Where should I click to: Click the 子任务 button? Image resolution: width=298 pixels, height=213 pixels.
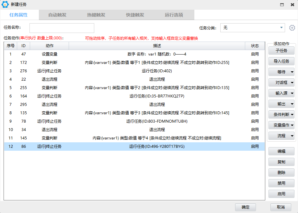(281, 51)
